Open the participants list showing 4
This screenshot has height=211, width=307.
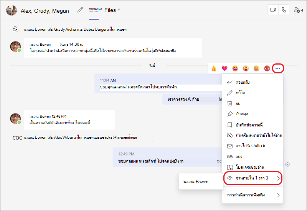click(x=299, y=10)
